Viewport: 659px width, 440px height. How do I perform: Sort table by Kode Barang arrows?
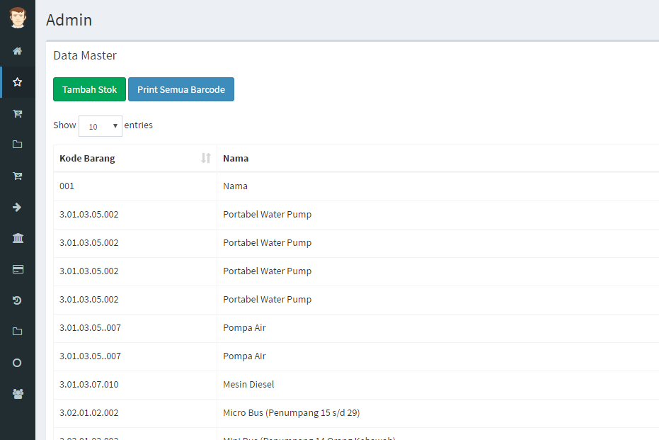[x=205, y=158]
